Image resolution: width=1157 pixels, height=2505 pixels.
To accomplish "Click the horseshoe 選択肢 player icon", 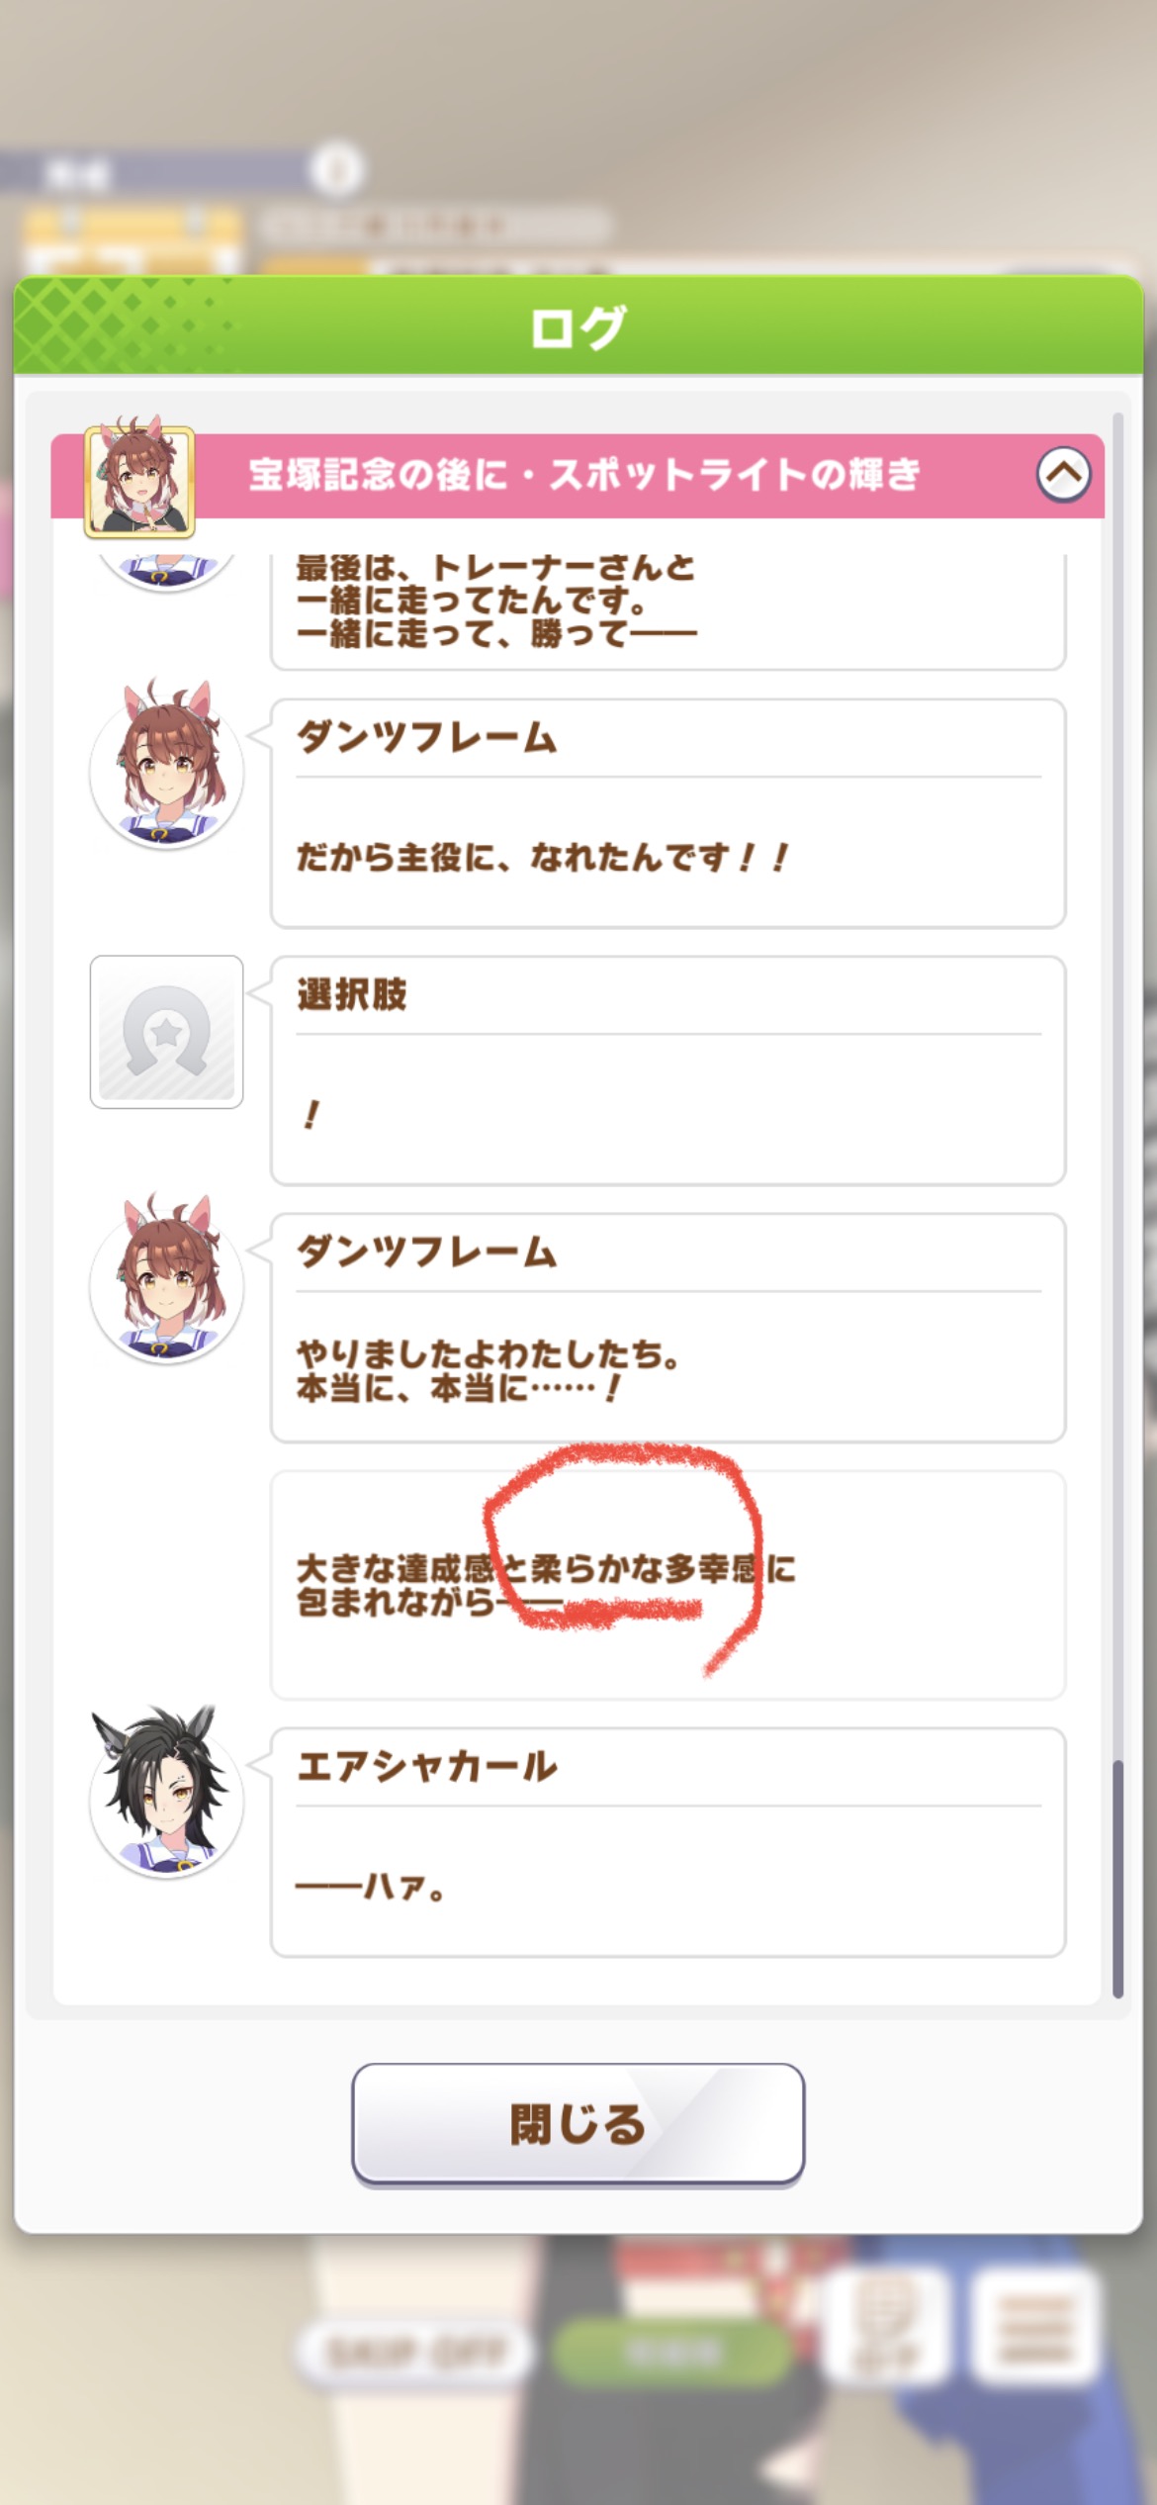I will (x=166, y=1032).
